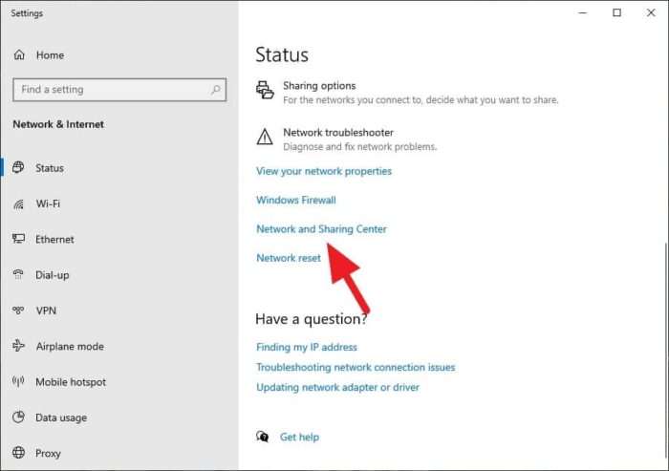Click the Data usage pie icon

coord(18,417)
